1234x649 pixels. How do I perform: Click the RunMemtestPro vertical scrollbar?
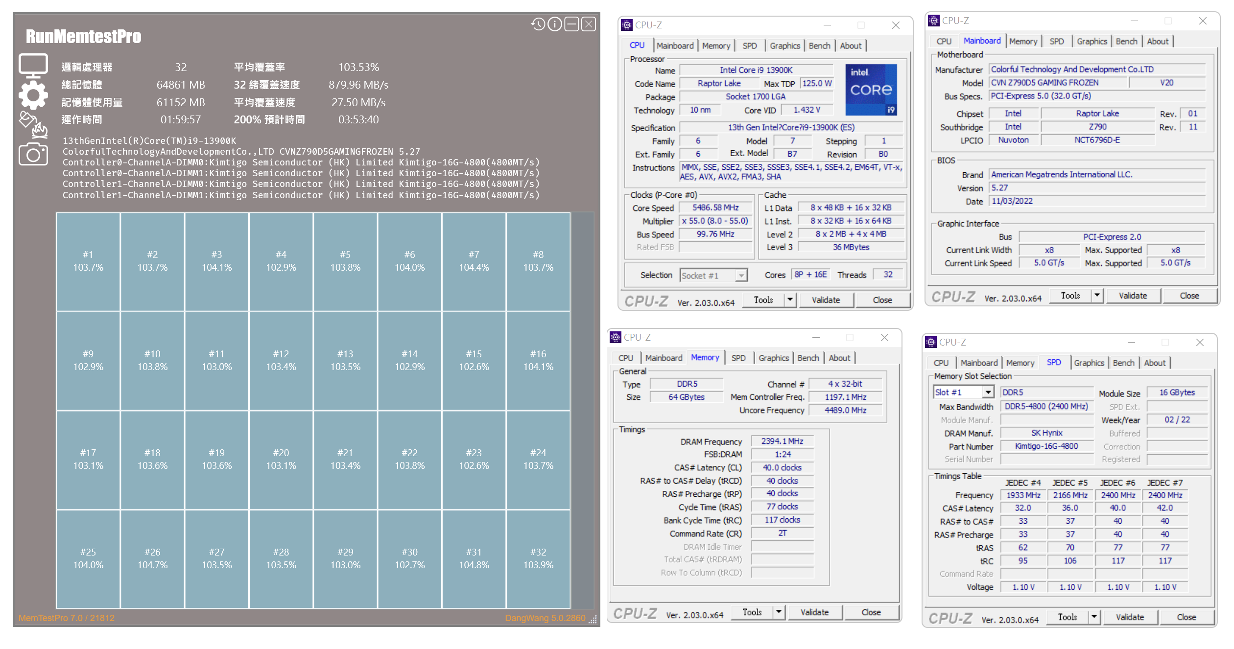[582, 410]
